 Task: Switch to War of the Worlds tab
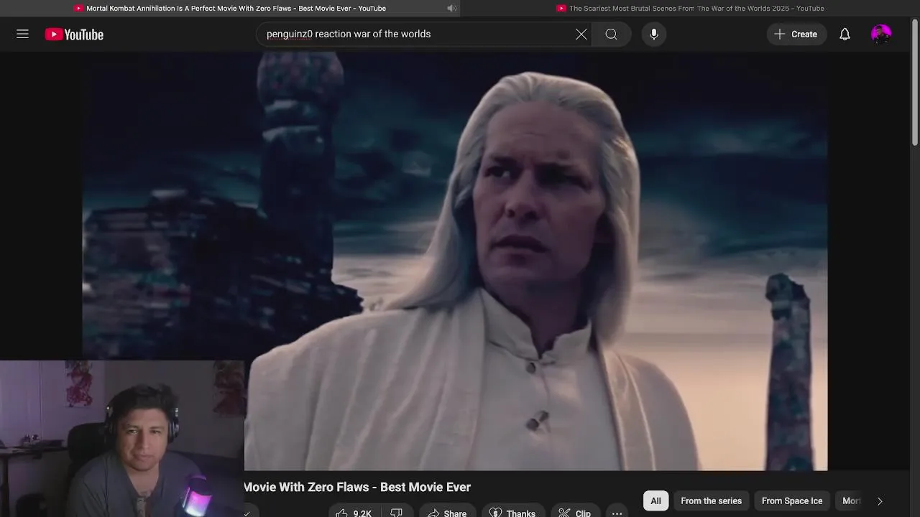690,8
